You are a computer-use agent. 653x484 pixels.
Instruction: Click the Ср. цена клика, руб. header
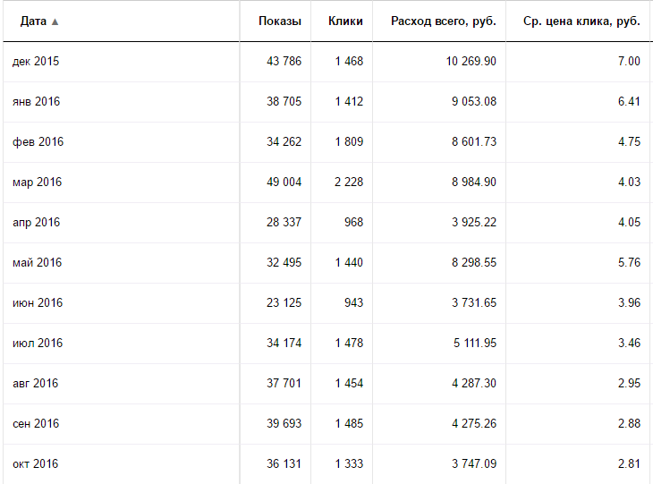tap(581, 21)
